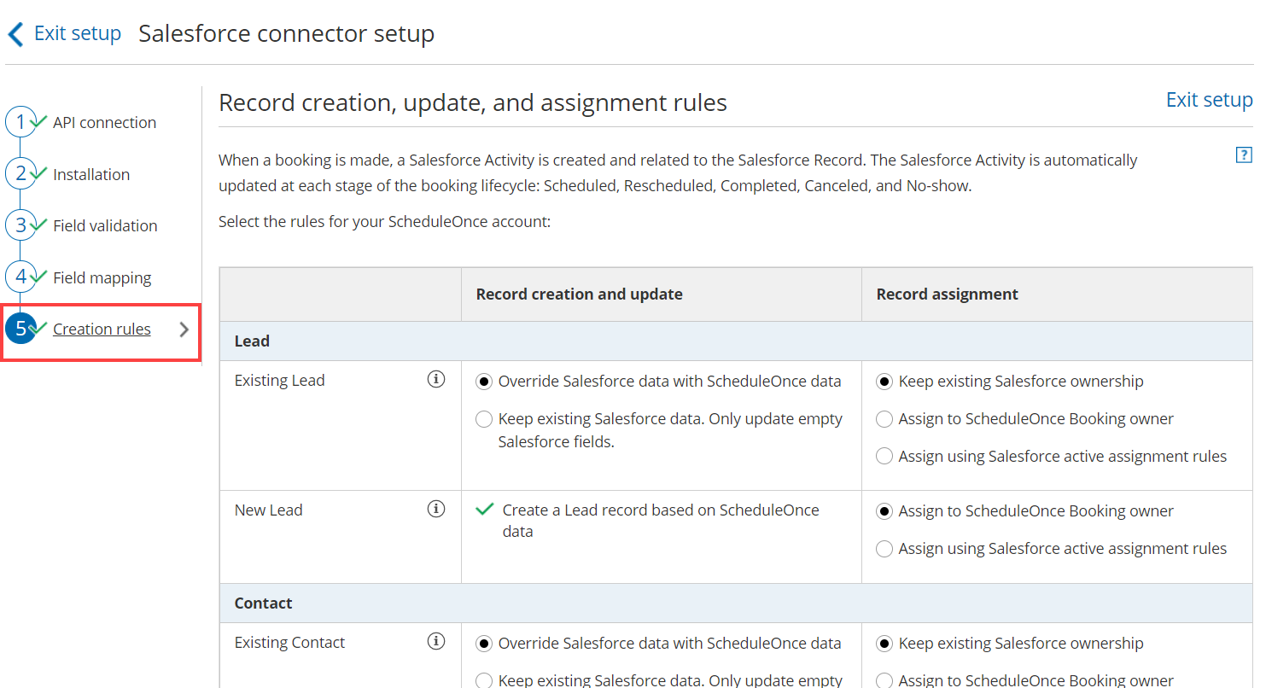Screen dimensions: 1266x688
Task: Open the Creation rules step link
Action: click(x=102, y=329)
